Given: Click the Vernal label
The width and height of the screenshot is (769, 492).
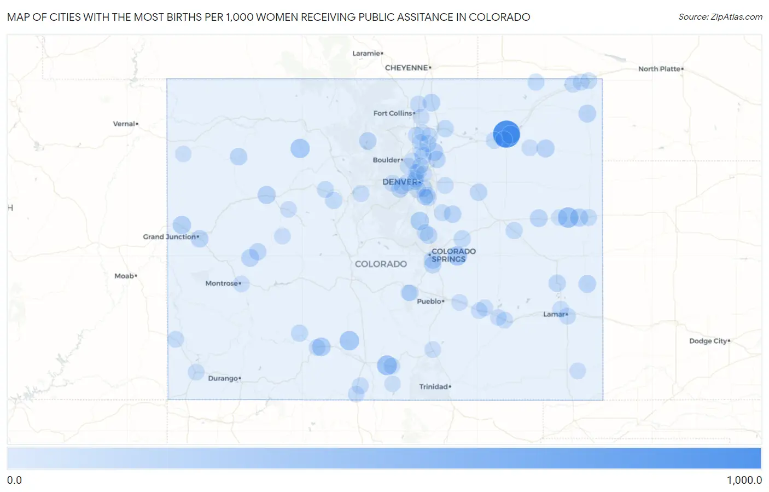Looking at the screenshot, I should (124, 124).
